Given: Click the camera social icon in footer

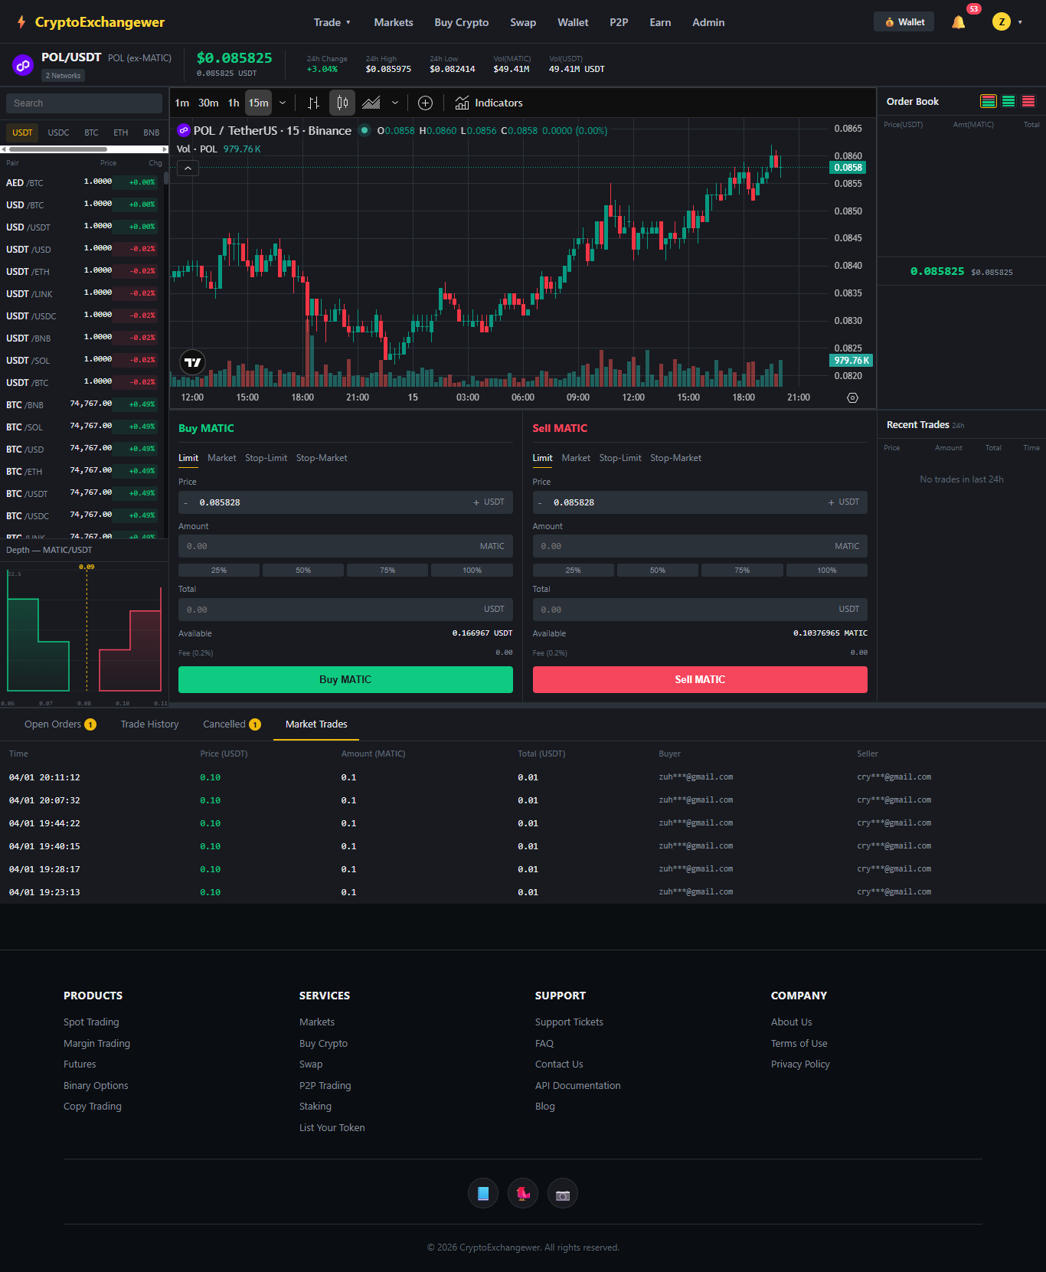Looking at the screenshot, I should pyautogui.click(x=563, y=1193).
